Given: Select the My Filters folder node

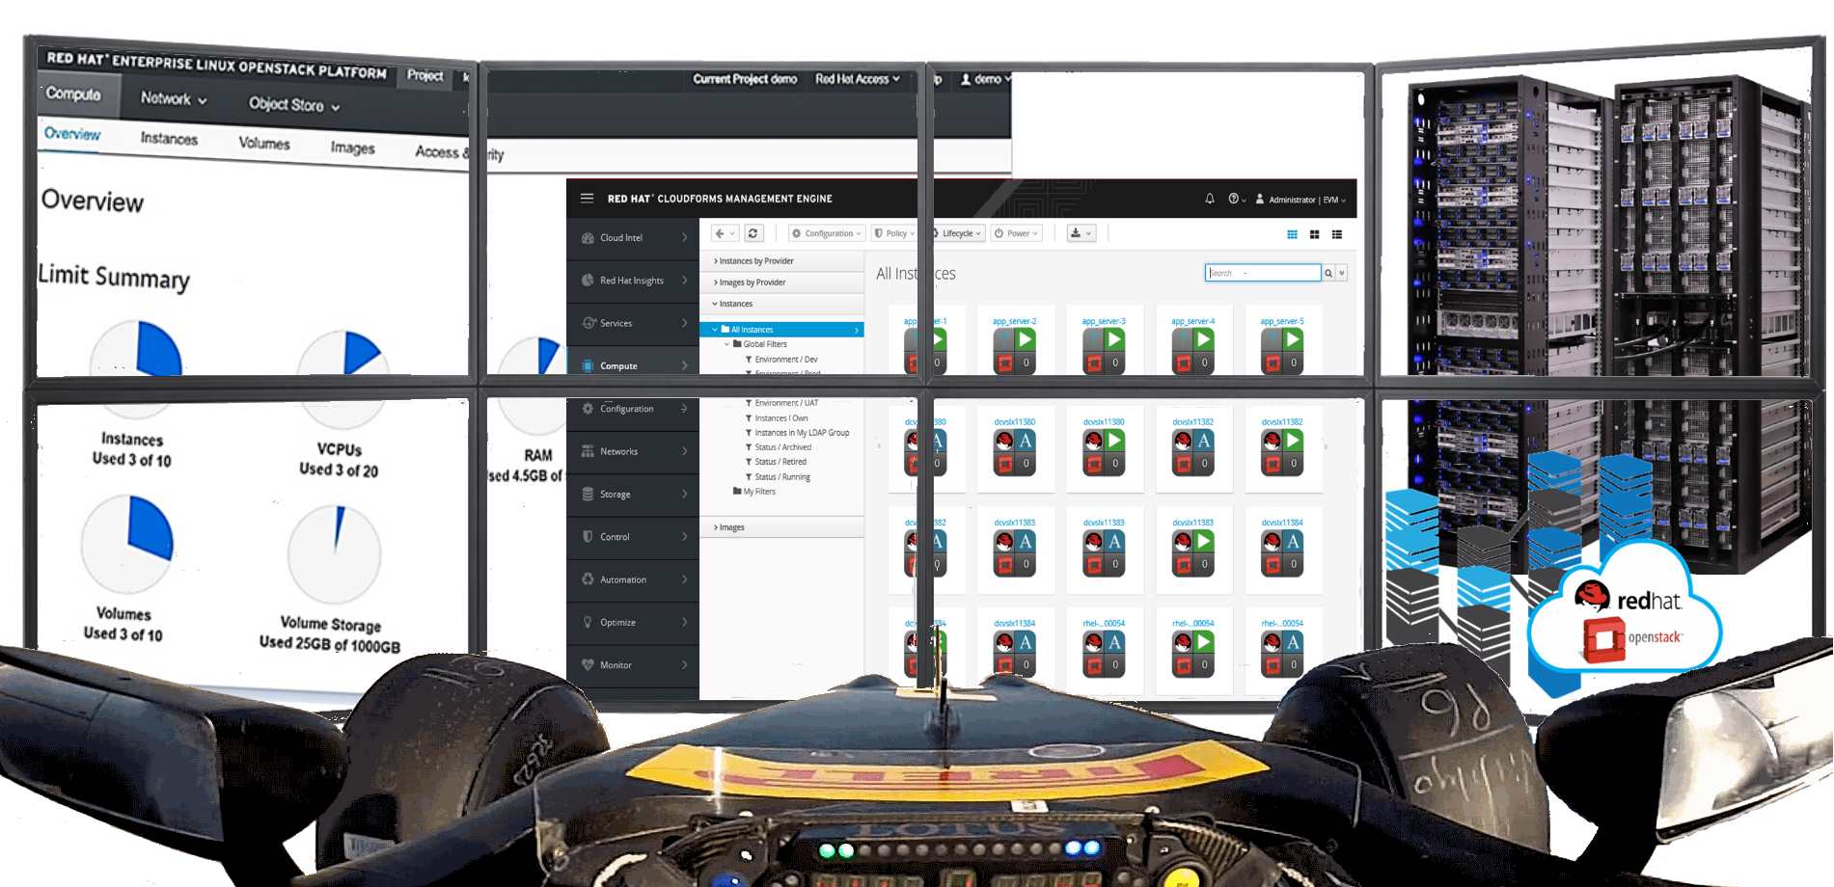Looking at the screenshot, I should click(x=754, y=492).
